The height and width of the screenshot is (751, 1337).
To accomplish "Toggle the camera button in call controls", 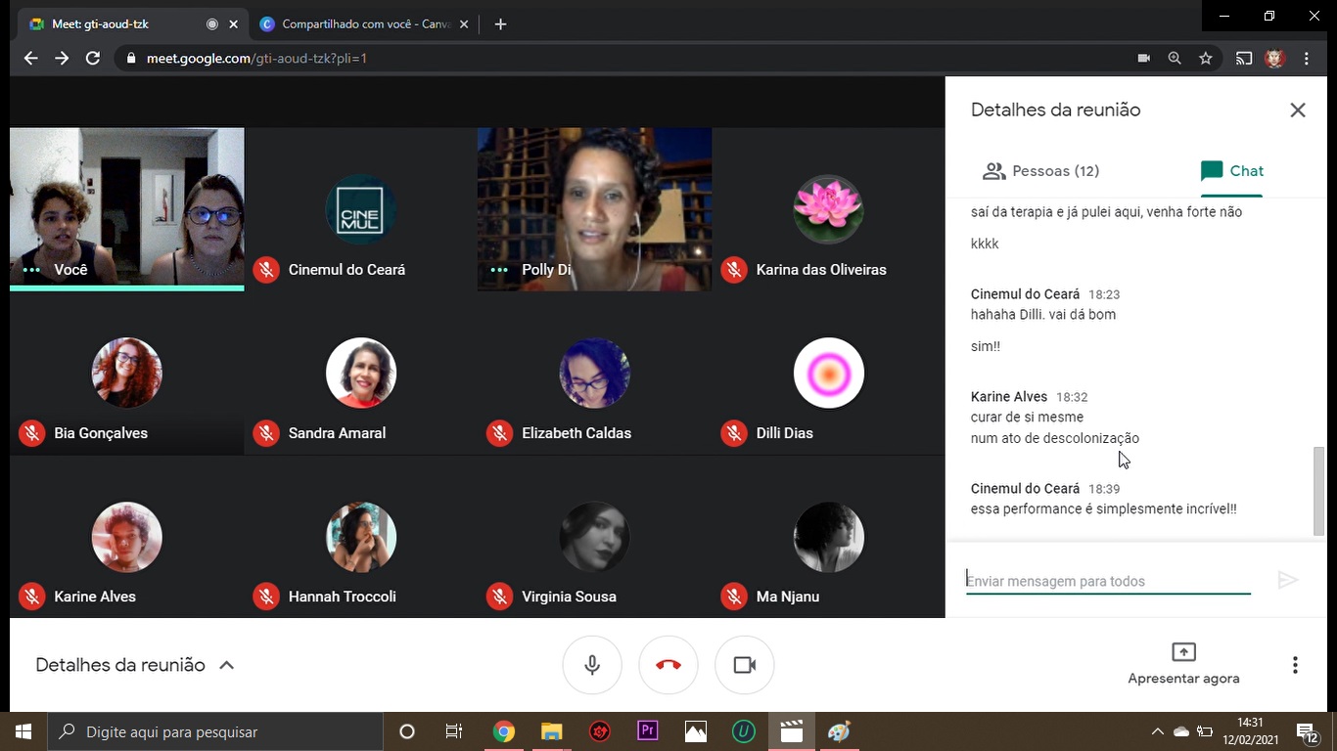I will coord(744,665).
